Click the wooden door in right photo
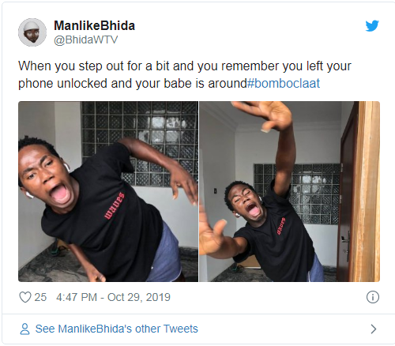Screen dimensions: 395x346 [x=359, y=191]
